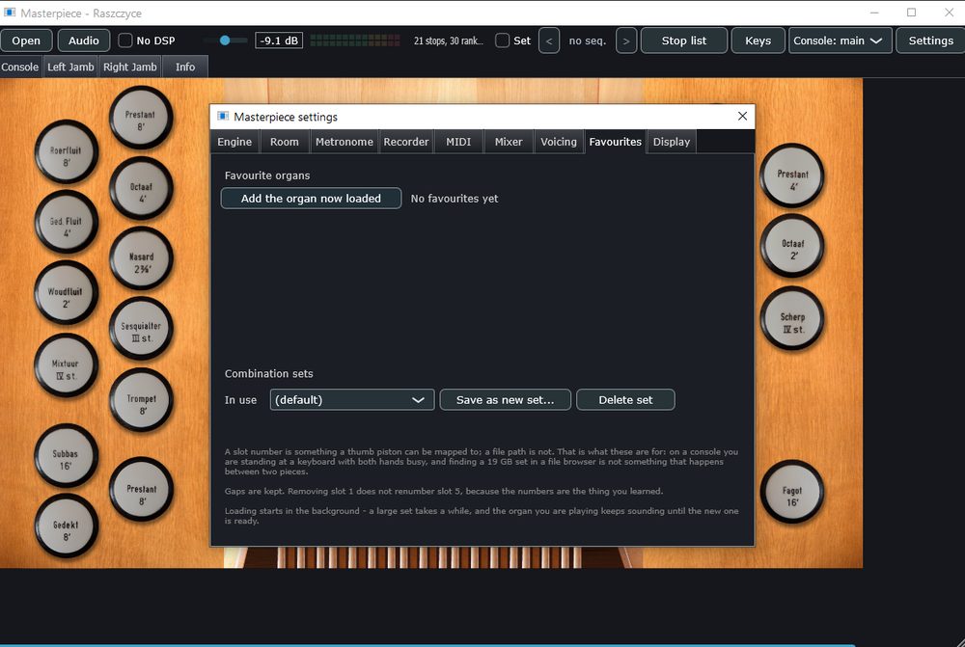965x647 pixels.
Task: Click the "No favourites yet" text
Action: click(x=455, y=199)
